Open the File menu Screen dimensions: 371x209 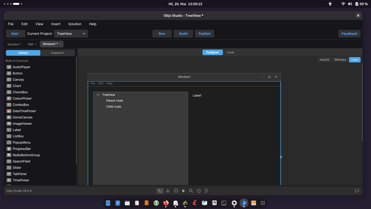click(10, 24)
